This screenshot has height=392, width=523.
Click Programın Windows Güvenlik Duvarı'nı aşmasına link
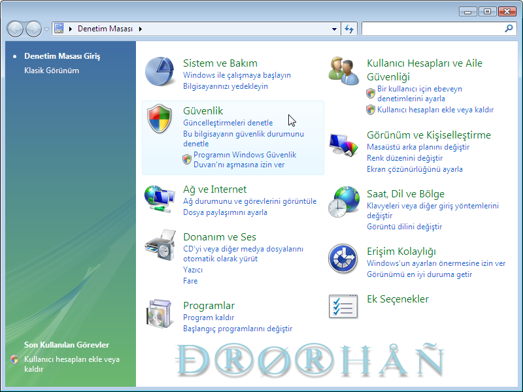coord(245,159)
